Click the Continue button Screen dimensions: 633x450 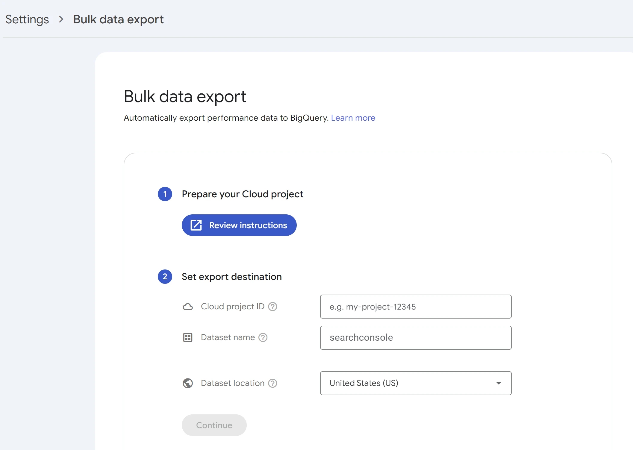coord(214,425)
